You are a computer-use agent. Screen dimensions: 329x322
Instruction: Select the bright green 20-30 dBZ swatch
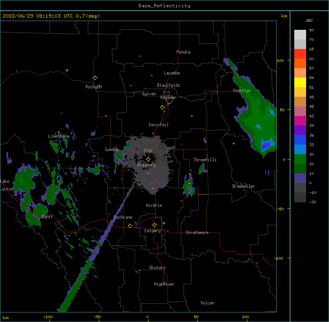tap(300, 159)
